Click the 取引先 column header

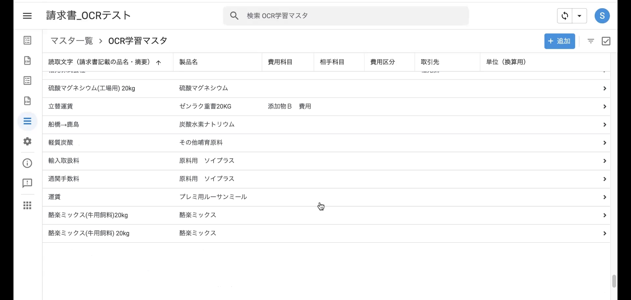(430, 62)
